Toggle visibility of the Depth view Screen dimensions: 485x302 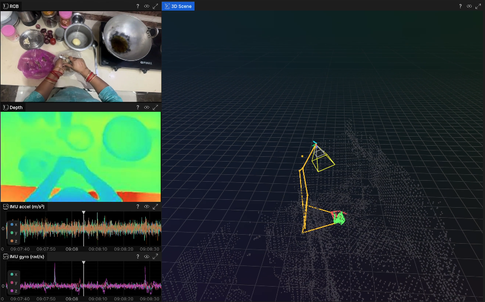pos(147,107)
